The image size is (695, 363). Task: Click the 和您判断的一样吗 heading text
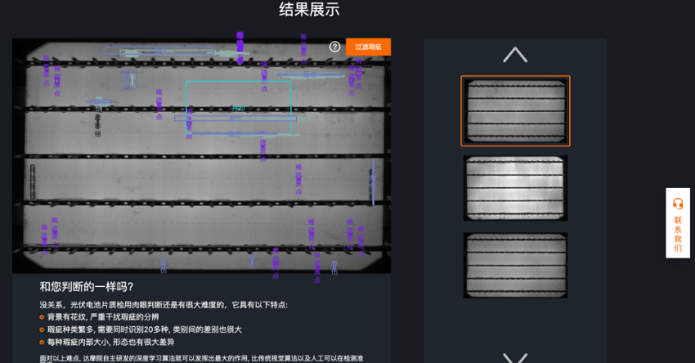pos(87,287)
